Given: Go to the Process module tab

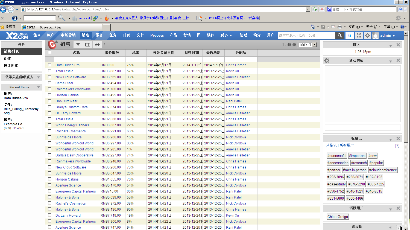Looking at the screenshot, I should click(157, 35).
